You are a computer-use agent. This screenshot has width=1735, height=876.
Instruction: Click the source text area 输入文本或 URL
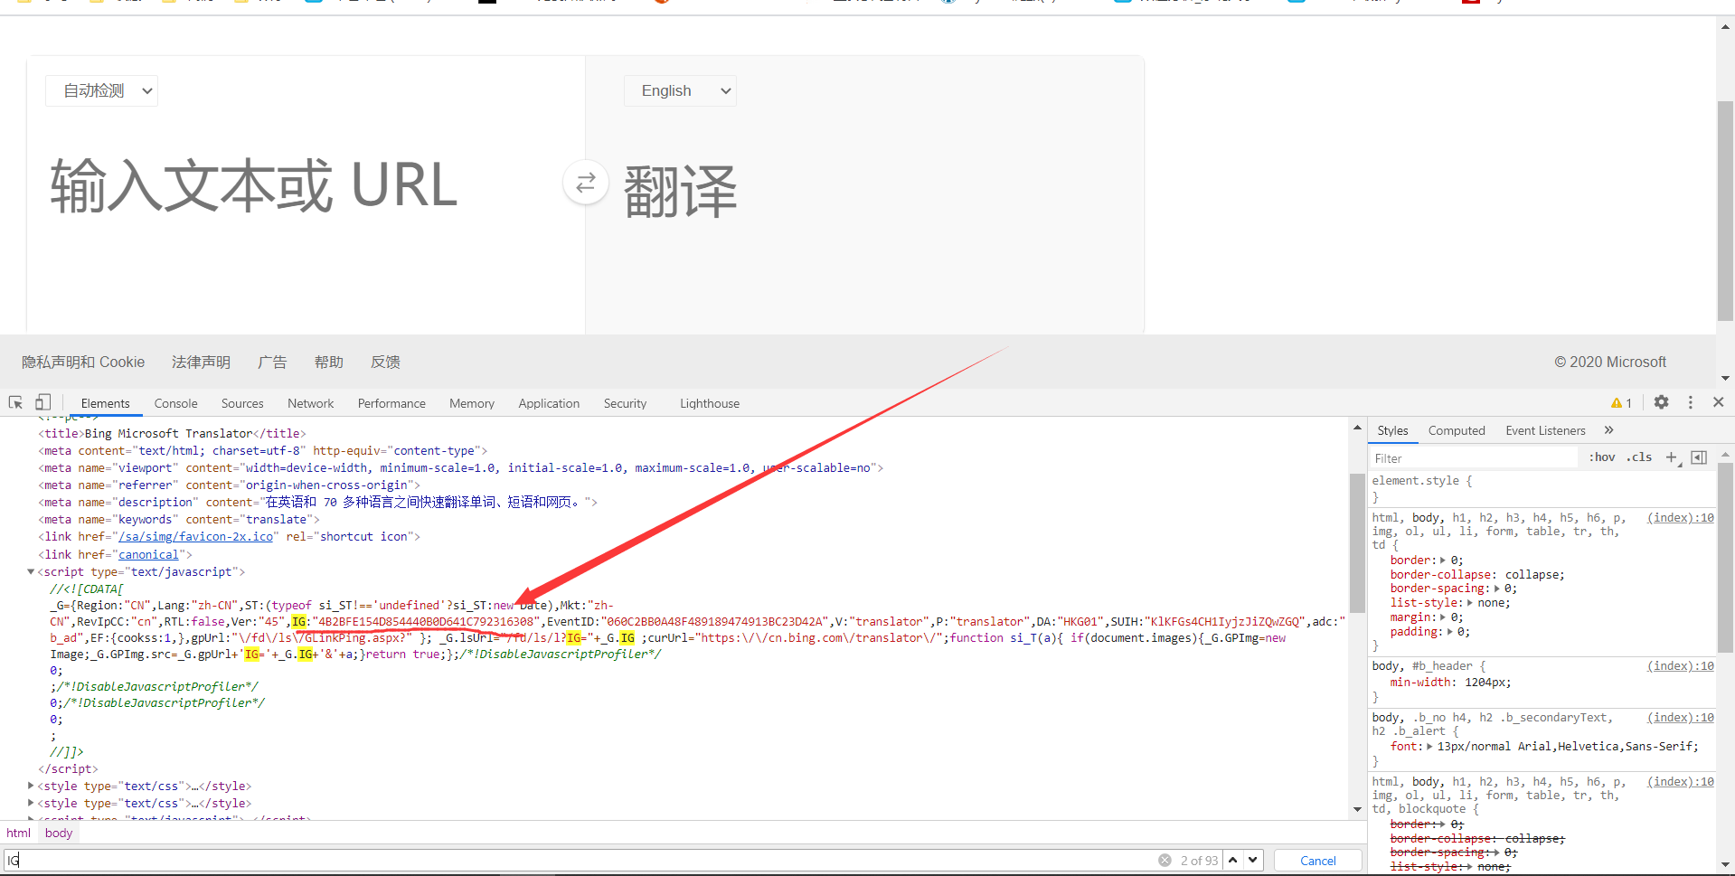[x=254, y=185]
